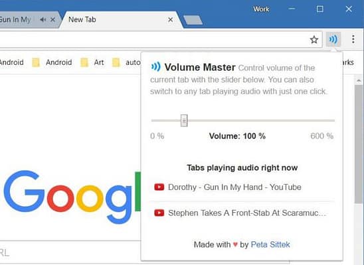Mute the 'Gun In My' tab via speaker icon

click(x=43, y=20)
